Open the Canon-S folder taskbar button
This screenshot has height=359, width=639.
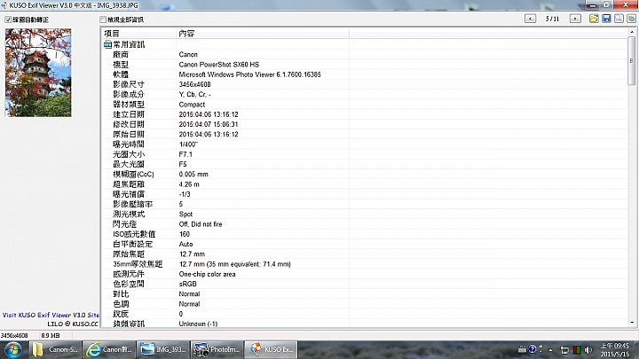[x=55, y=349]
